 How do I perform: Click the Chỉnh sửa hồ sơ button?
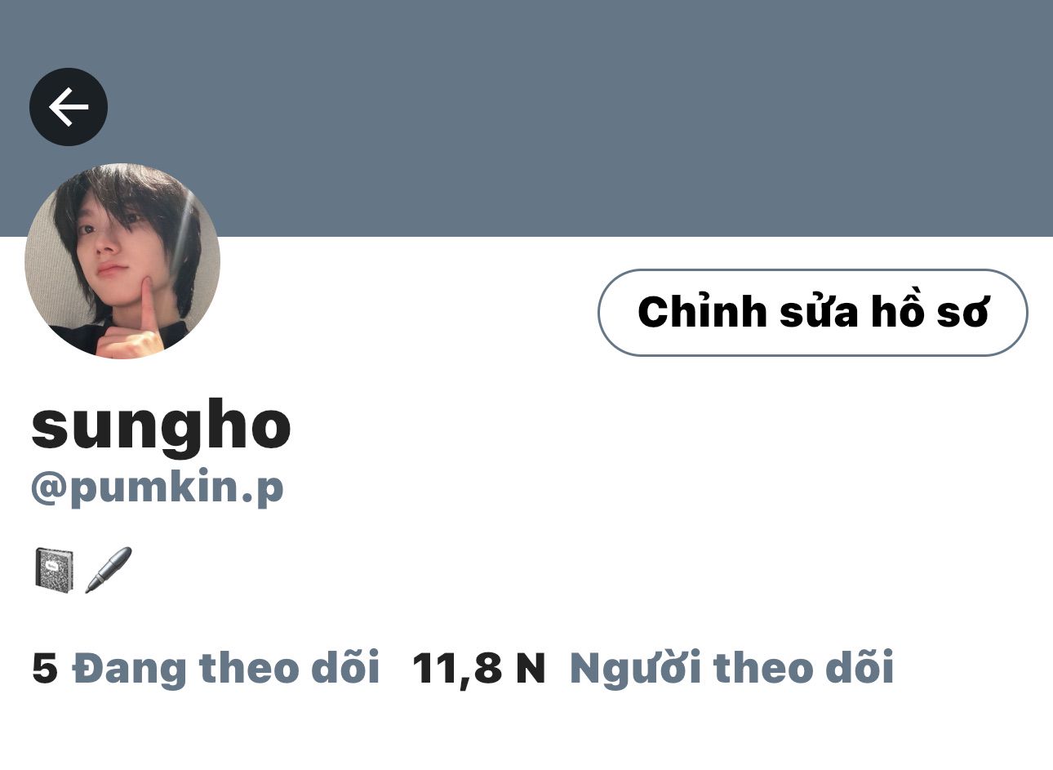tap(812, 313)
